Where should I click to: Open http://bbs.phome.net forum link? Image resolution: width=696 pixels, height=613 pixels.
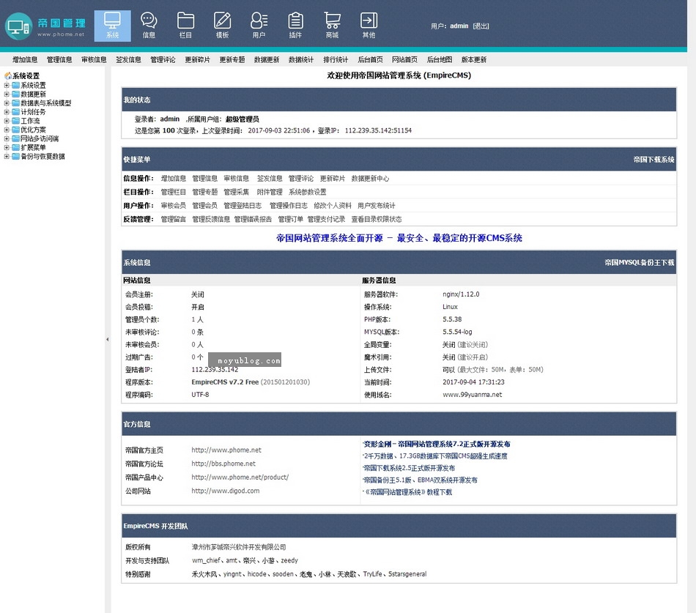(223, 464)
